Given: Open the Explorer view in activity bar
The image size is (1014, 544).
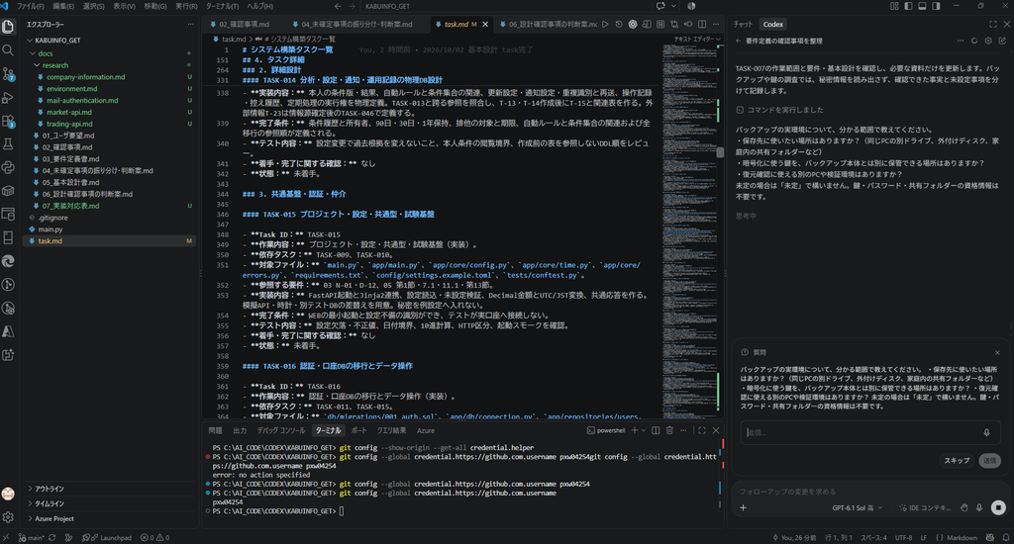Looking at the screenshot, I should tap(8, 27).
